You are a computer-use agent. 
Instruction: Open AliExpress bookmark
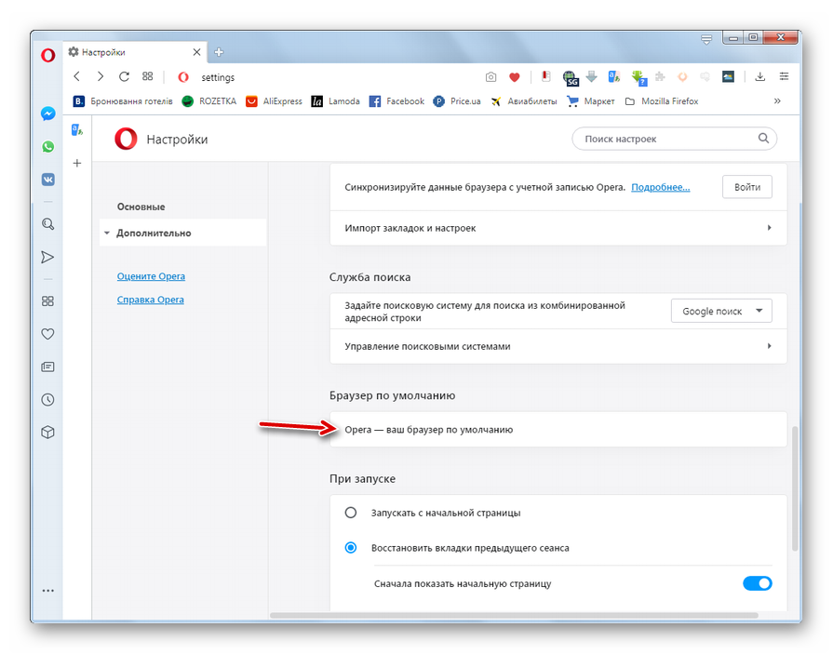tap(274, 100)
